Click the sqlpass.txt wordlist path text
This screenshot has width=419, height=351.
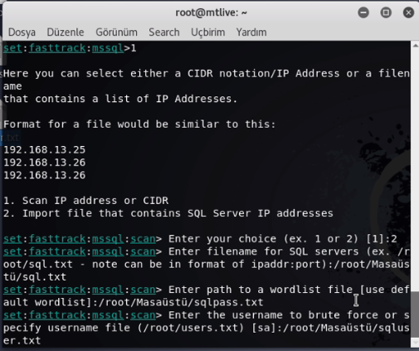pyautogui.click(x=181, y=302)
